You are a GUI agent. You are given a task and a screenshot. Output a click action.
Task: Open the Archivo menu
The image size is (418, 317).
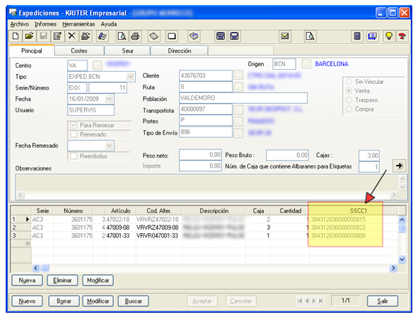click(19, 24)
